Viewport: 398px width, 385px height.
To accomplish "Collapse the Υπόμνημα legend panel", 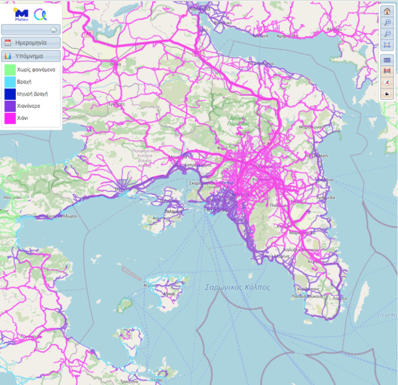I will point(31,56).
